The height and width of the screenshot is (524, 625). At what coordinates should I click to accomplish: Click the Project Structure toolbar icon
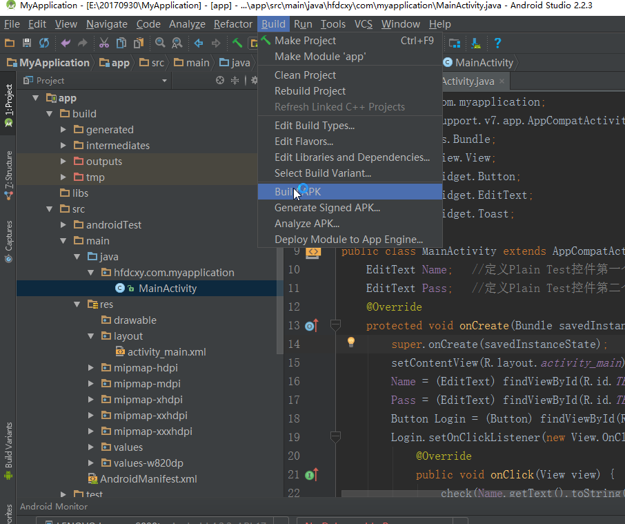pos(455,43)
